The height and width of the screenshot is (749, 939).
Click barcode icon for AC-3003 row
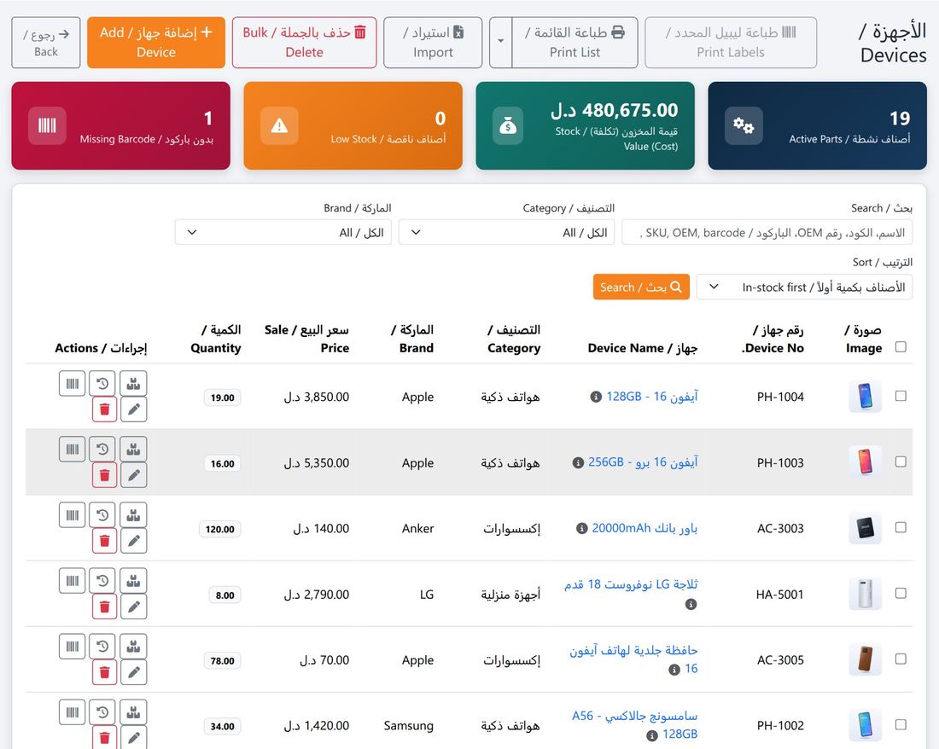coord(72,515)
